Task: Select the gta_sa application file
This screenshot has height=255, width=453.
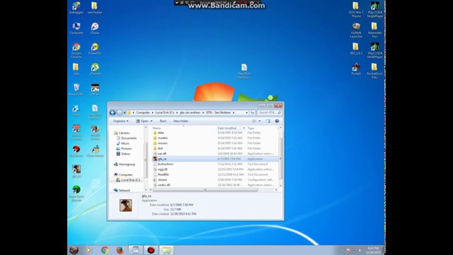Action: click(x=215, y=159)
